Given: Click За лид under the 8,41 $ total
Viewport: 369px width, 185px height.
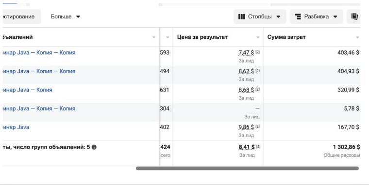Looking at the screenshot, I should [247, 155].
